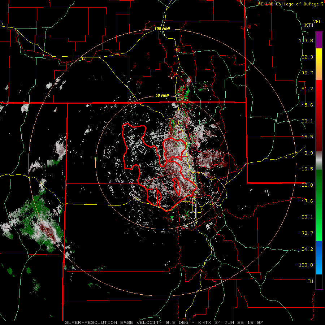Select the 50 NMI range ring label
This screenshot has height=325, width=325.
162,96
